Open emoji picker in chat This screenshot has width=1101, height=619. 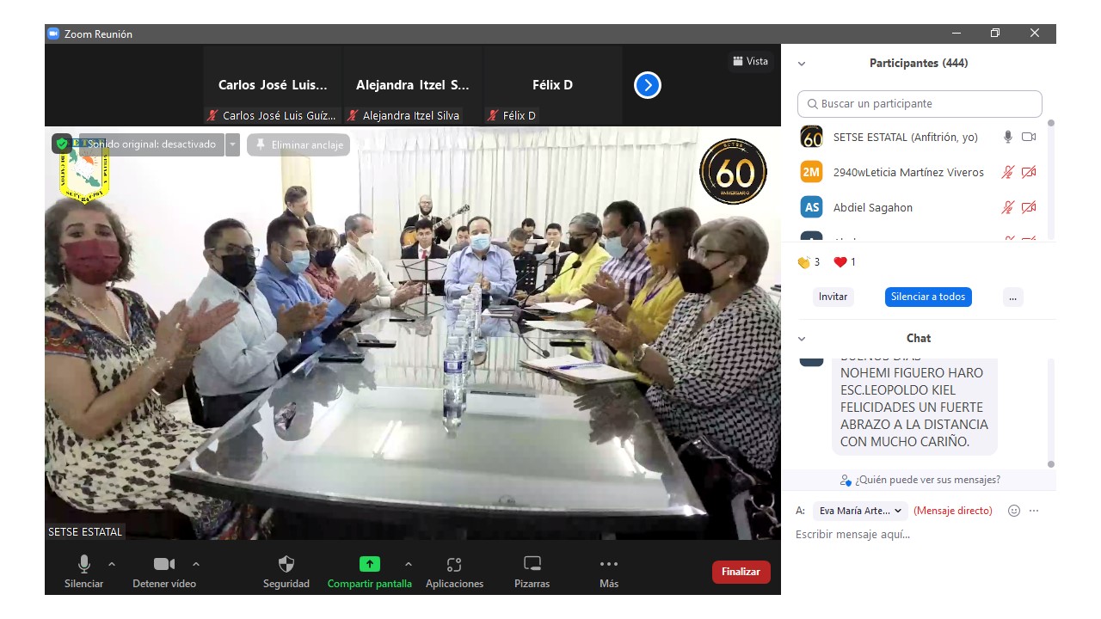[1014, 511]
